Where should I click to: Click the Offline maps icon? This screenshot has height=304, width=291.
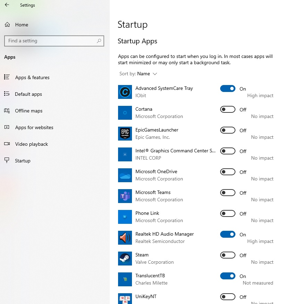pos(7,110)
